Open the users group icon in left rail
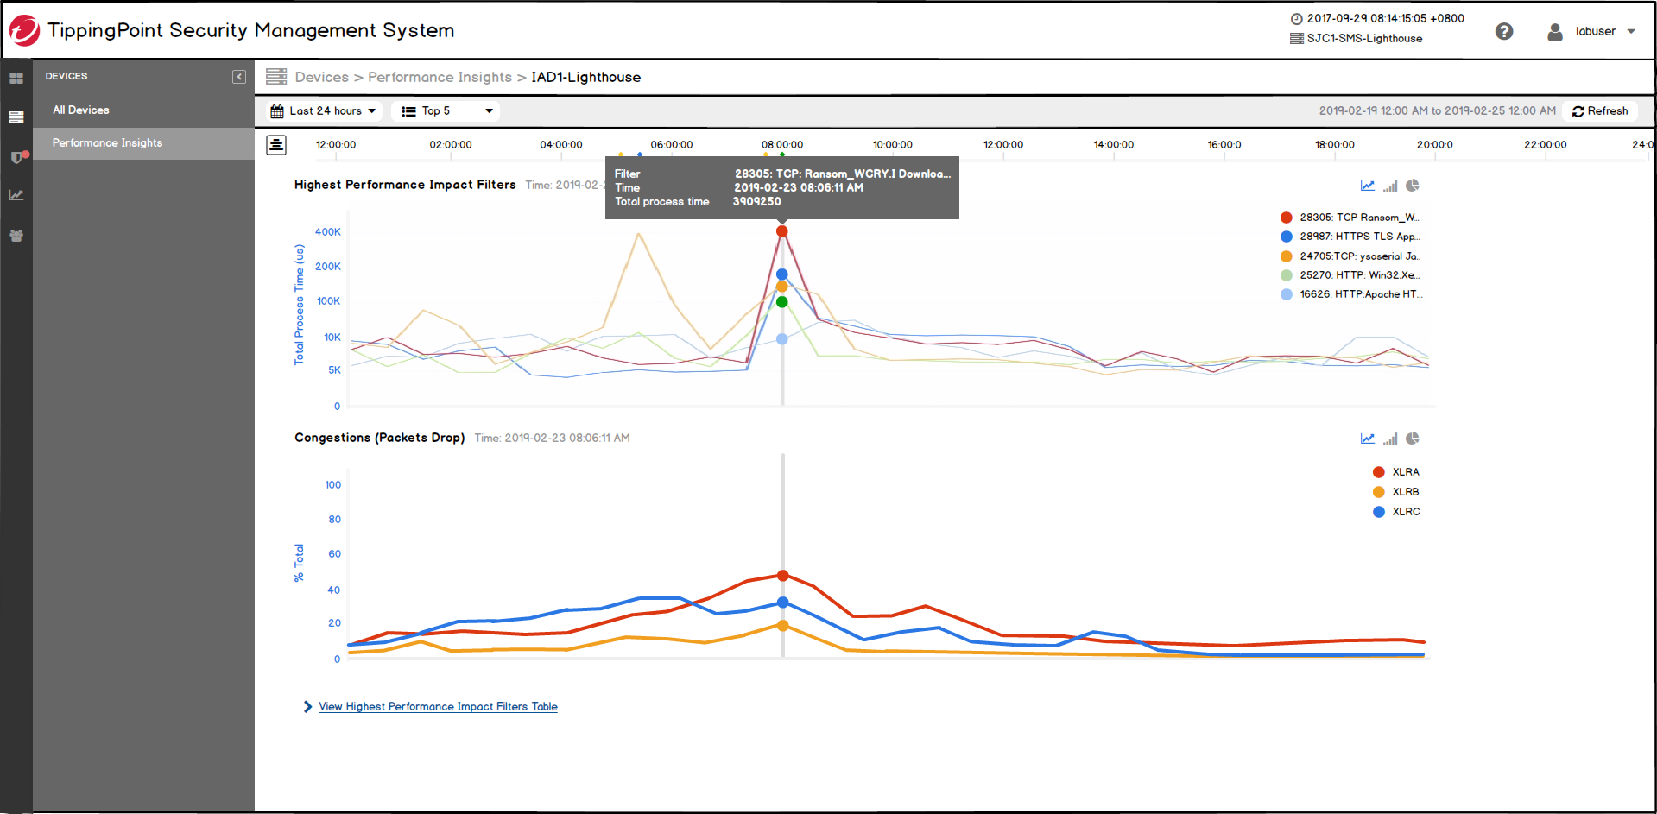The height and width of the screenshot is (814, 1657). tap(16, 235)
